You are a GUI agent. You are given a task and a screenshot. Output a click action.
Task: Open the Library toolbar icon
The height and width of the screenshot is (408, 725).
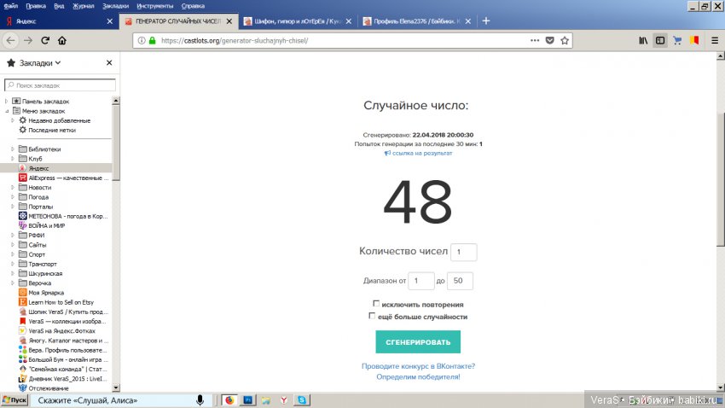click(x=642, y=40)
